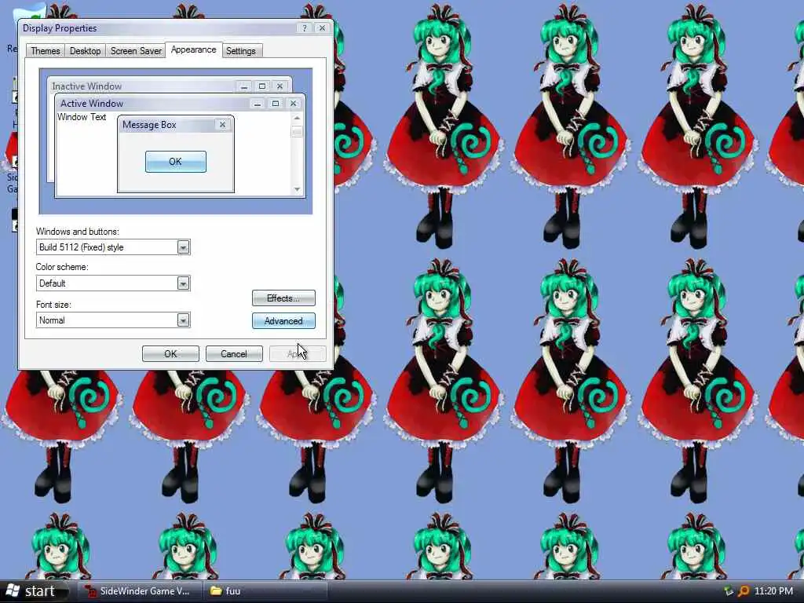Expand the Color scheme dropdown arrow
Viewport: 804px width, 603px height.
(x=183, y=283)
